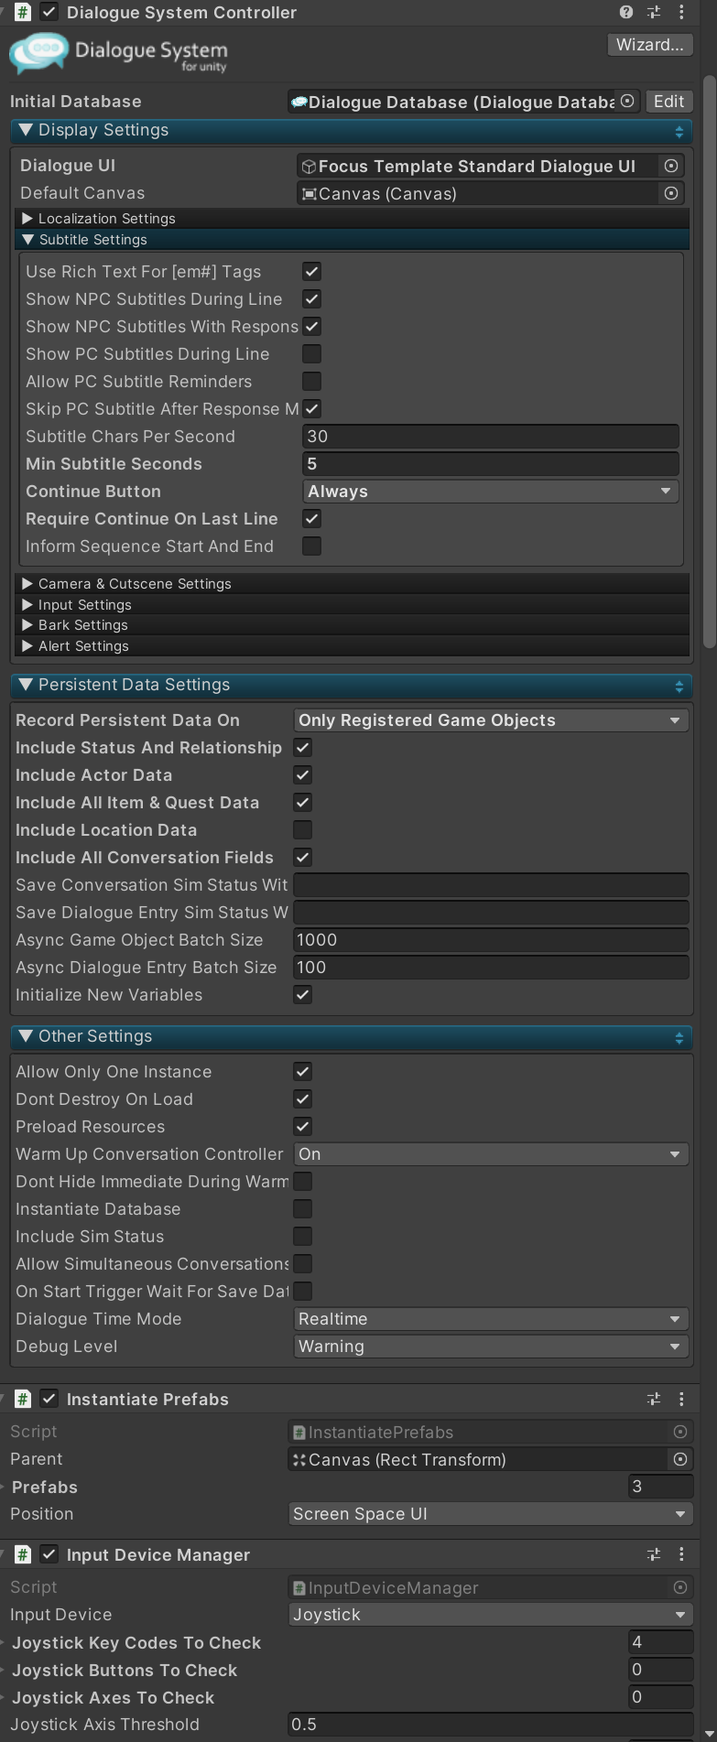Toggle Use Rich Text For em Tags
Image resolution: width=717 pixels, height=1742 pixels.
(311, 272)
